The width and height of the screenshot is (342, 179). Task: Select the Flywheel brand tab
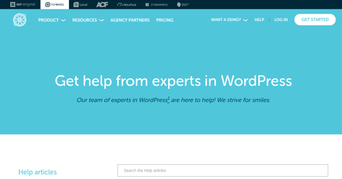click(55, 4)
